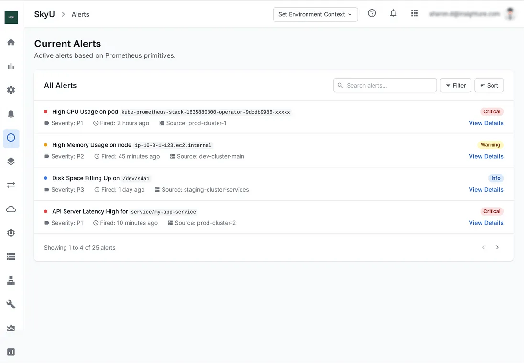The image size is (526, 363).
Task: View Details for Disk Space Filling alert
Action: [x=486, y=189]
